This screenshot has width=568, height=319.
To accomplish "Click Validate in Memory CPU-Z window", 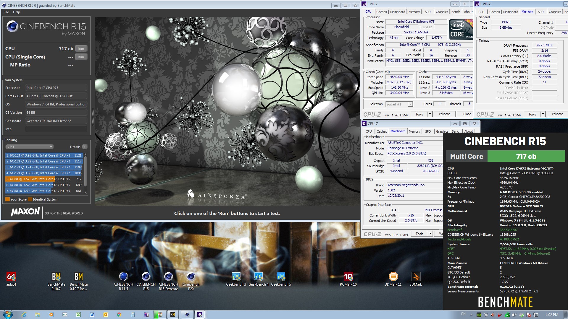I will tap(557, 114).
